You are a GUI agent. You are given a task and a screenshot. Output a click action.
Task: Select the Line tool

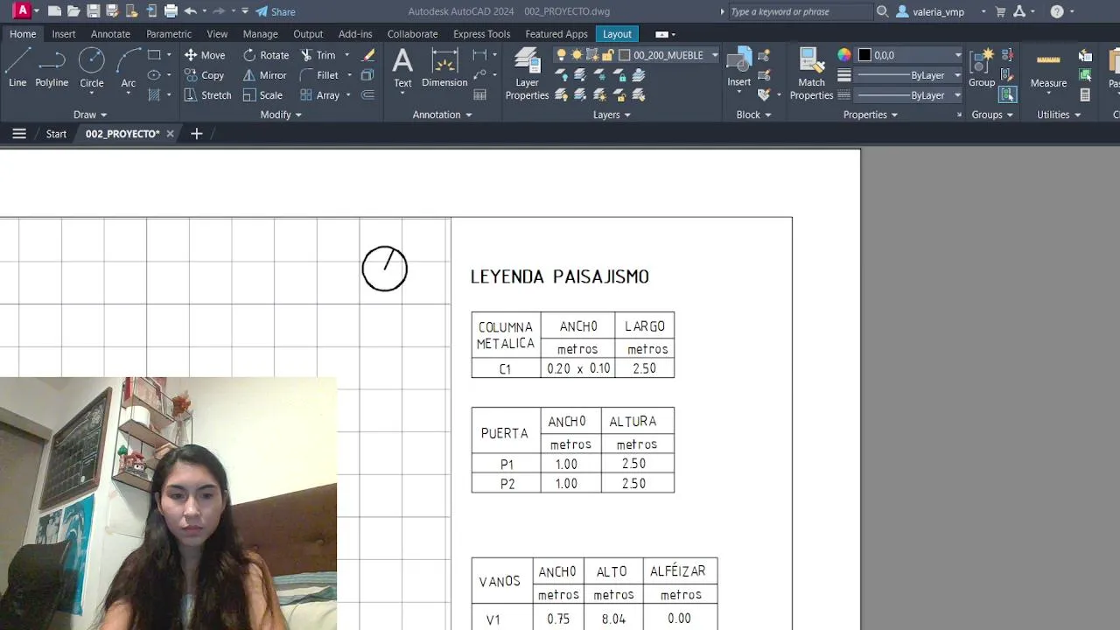[x=17, y=67]
